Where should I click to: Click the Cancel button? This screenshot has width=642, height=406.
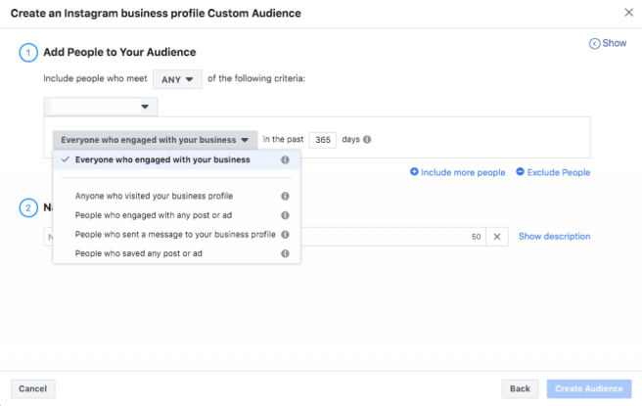tap(32, 388)
